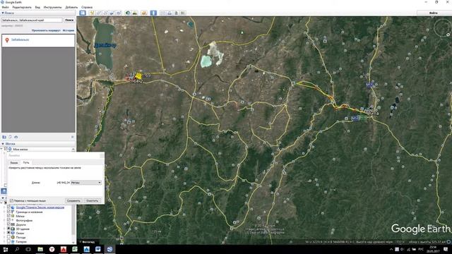Click the Войти sign-in button
Viewport: 452px width, 254px height.
[x=433, y=13]
